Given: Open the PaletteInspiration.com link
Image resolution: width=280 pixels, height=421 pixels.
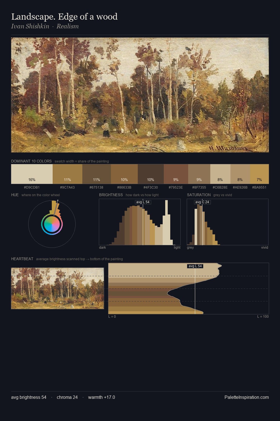Looking at the screenshot, I should (x=247, y=397).
